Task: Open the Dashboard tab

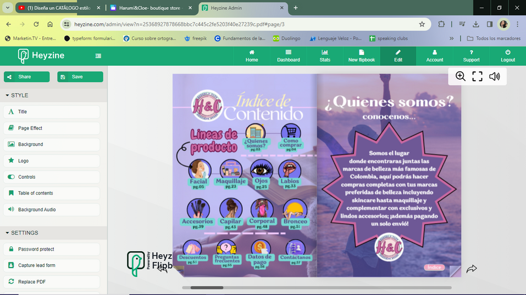Action: pos(288,56)
